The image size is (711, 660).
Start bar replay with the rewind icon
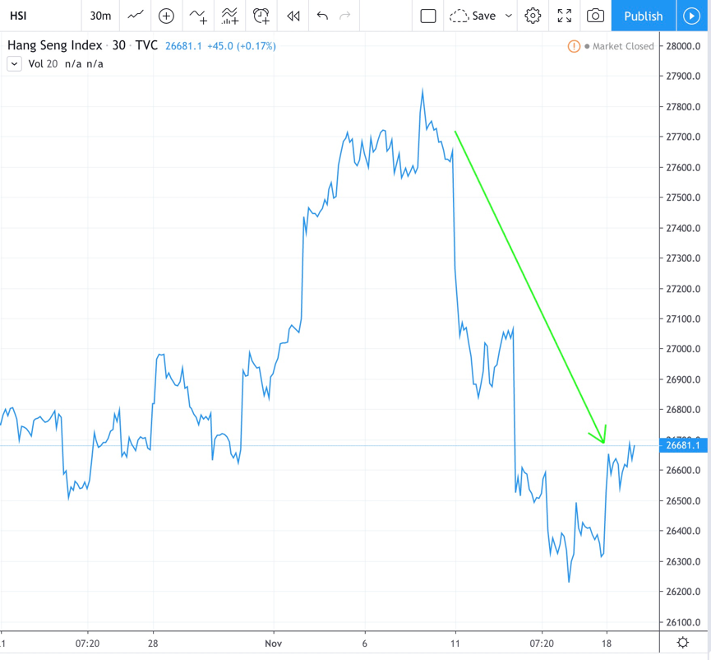pos(293,16)
